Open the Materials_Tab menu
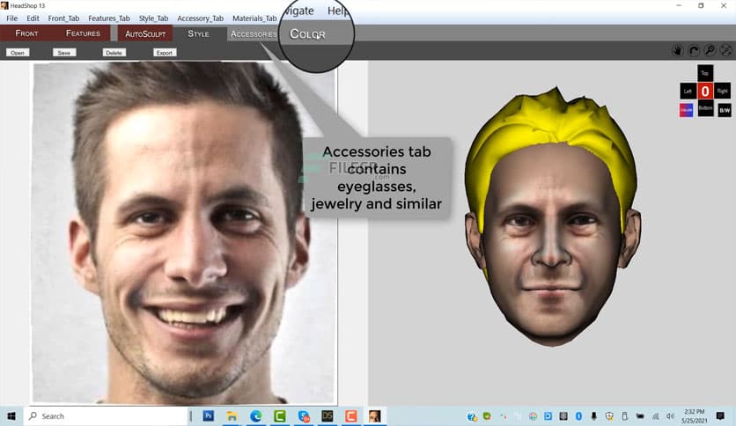Image resolution: width=736 pixels, height=426 pixels. coord(254,18)
